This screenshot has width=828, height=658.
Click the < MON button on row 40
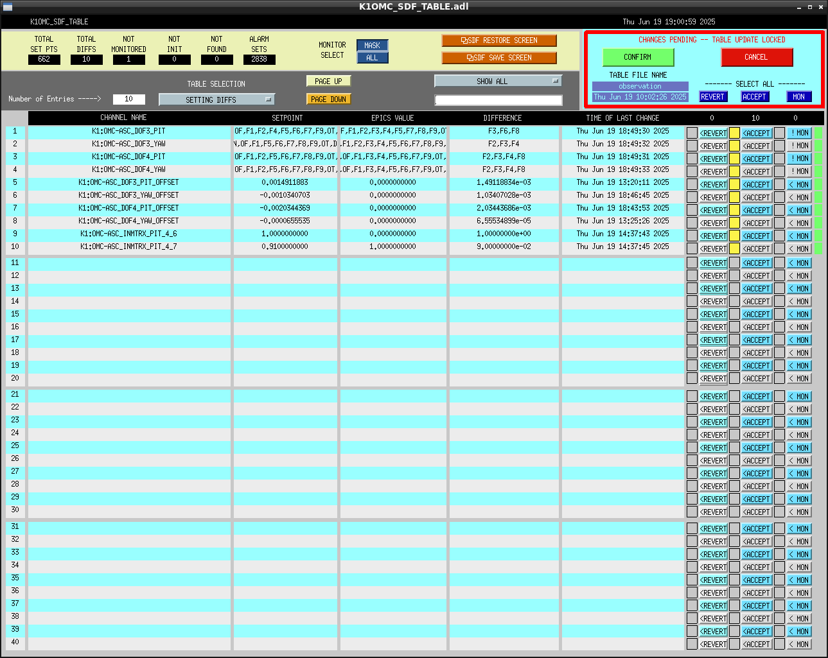(799, 644)
